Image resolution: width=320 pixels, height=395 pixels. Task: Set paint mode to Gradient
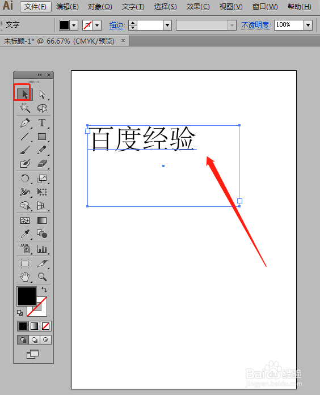(x=34, y=326)
